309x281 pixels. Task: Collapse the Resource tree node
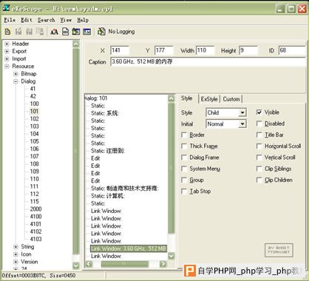coord(7,67)
